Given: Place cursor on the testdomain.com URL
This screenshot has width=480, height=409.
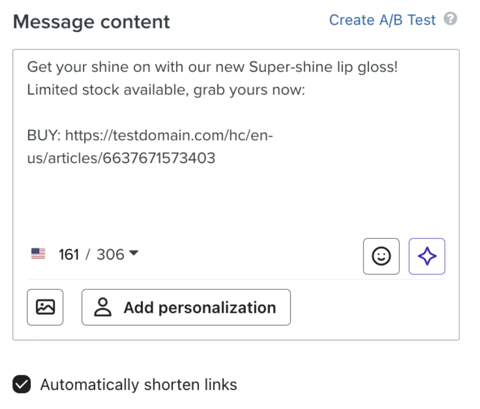Looking at the screenshot, I should point(168,135).
